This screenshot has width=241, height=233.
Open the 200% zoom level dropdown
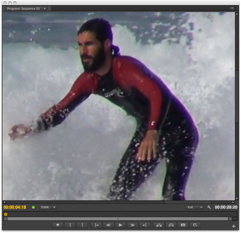pyautogui.click(x=48, y=207)
